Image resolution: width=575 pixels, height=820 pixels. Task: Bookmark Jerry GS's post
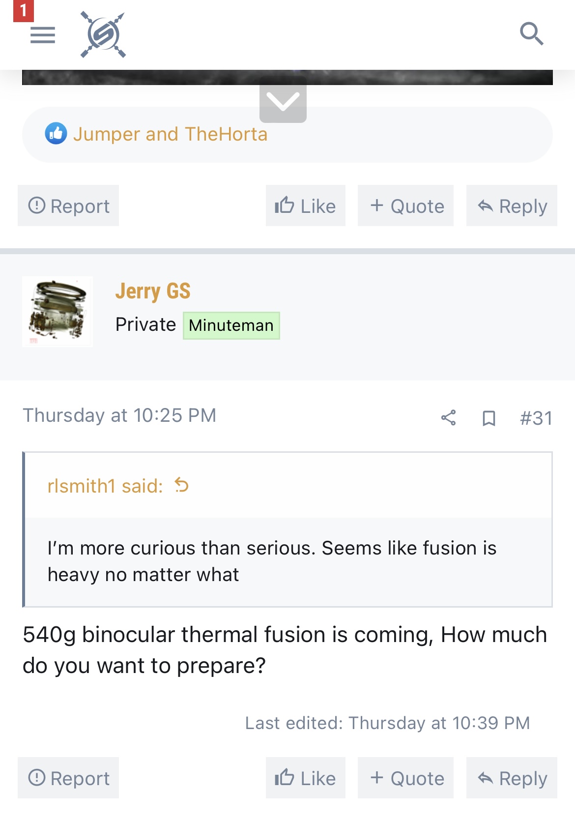coord(489,418)
